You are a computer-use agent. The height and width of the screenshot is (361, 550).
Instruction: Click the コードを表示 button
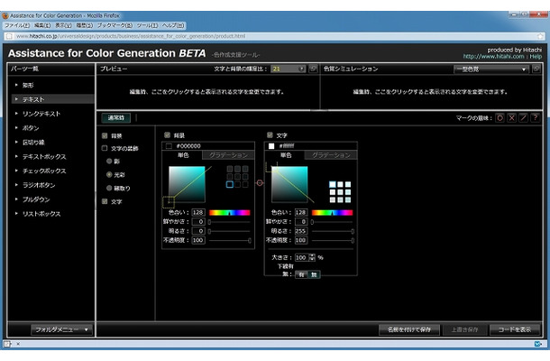(x=515, y=329)
